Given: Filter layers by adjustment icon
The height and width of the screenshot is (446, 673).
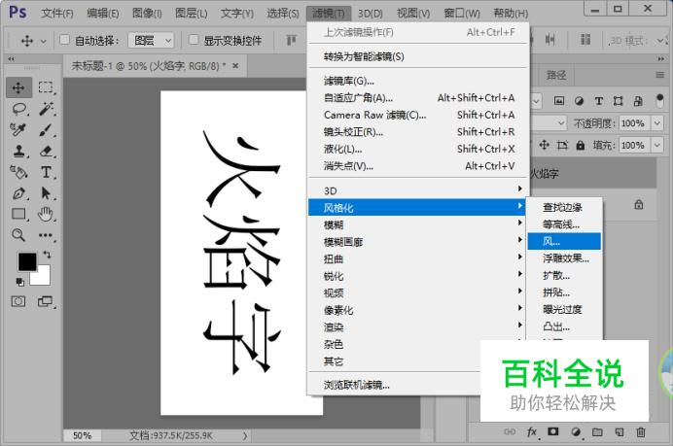Looking at the screenshot, I should (x=579, y=101).
